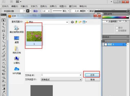
Task: Click the 打开 button
Action: (92, 75)
